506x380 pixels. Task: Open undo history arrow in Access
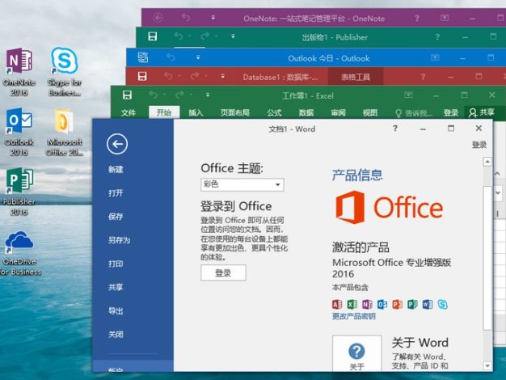coord(179,77)
